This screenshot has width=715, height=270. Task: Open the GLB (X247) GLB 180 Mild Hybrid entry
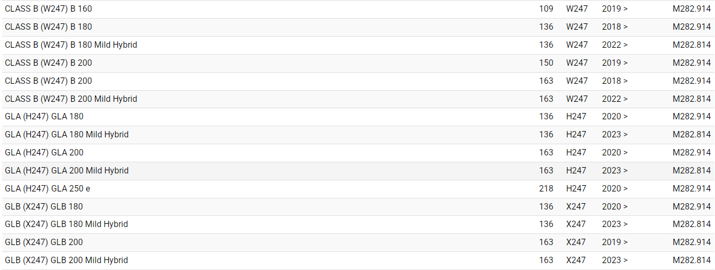(66, 224)
